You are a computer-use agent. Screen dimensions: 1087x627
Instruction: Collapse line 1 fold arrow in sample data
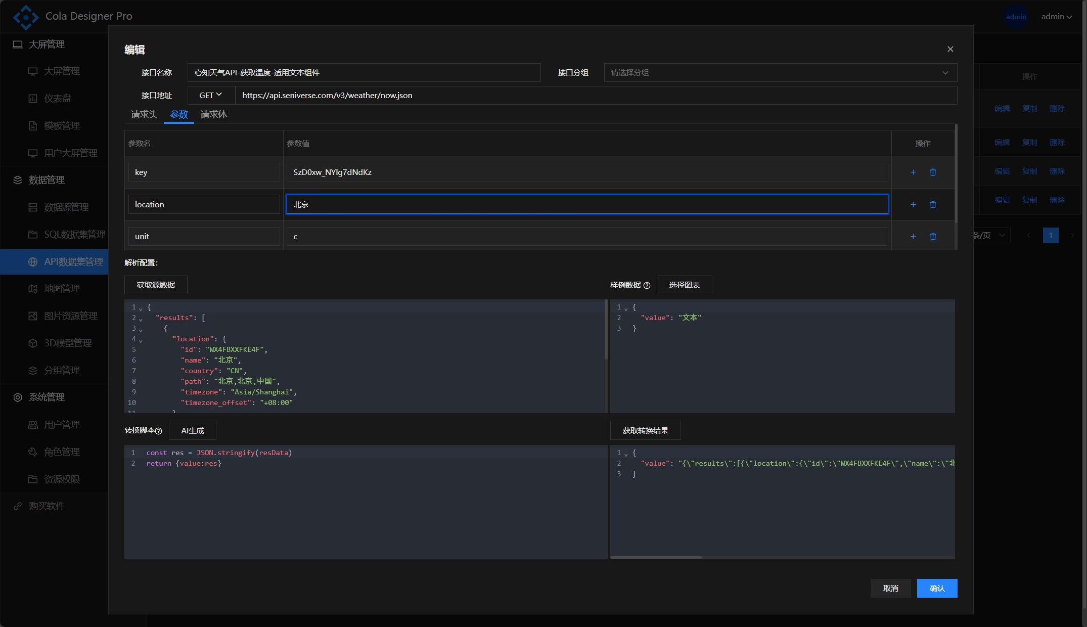coord(626,309)
